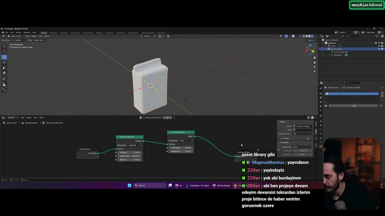Viewport: 385px width, 216px height.
Task: Click the outliner filter funnel icon
Action: pos(377,36)
